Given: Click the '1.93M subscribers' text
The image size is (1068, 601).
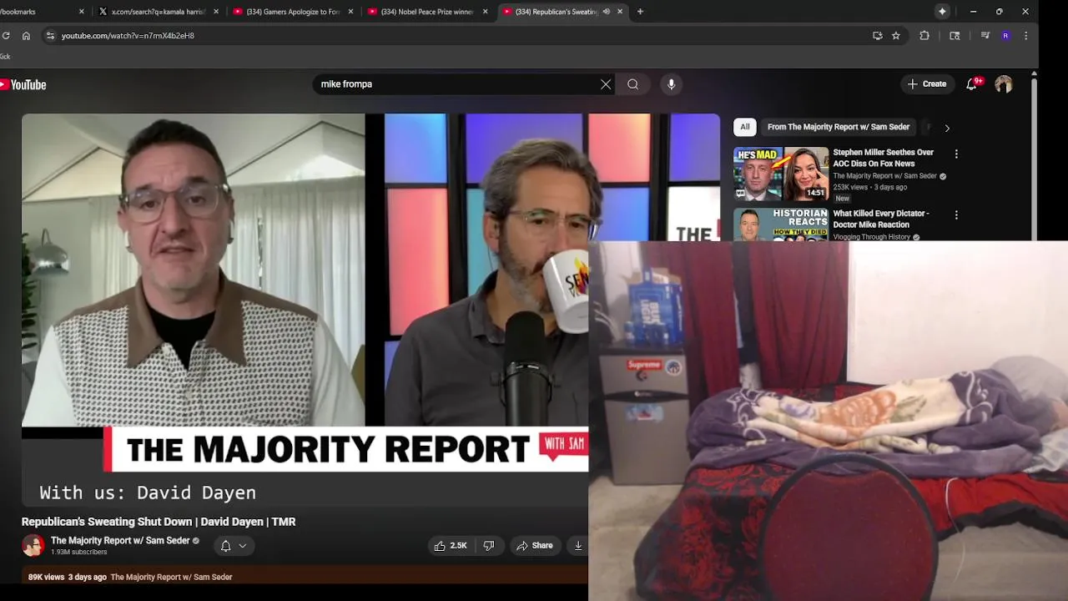Looking at the screenshot, I should click(78, 553).
